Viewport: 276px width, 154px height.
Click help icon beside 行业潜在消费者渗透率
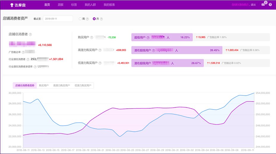pos(35,67)
